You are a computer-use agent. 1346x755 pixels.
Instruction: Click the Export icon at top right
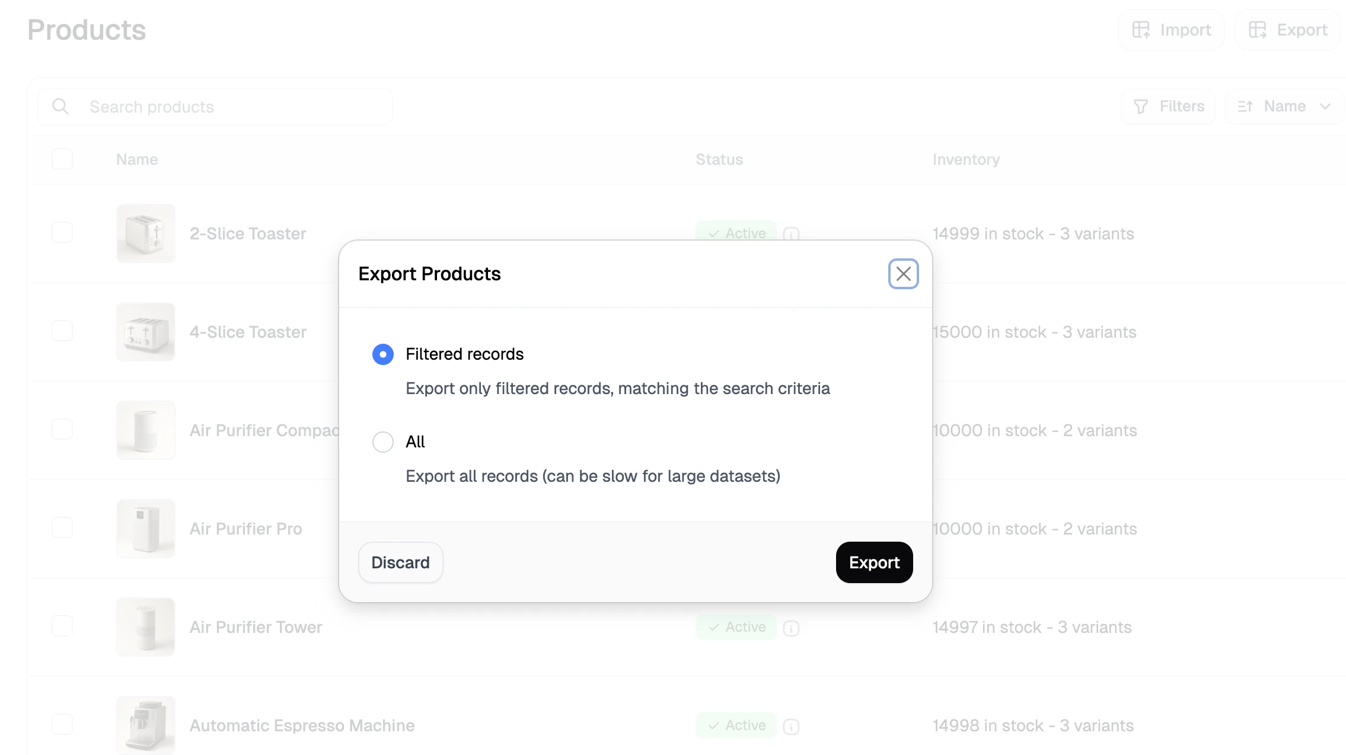(x=1258, y=30)
